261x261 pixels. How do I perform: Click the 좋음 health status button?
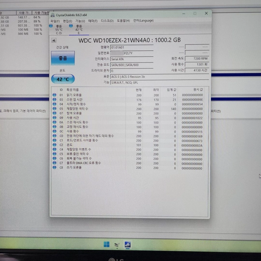[63, 58]
